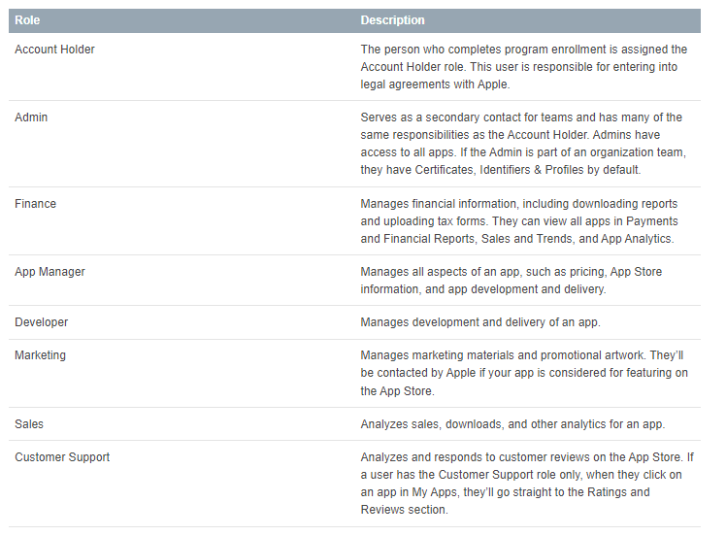Click the Admin description paragraph
The width and height of the screenshot is (726, 536).
523,144
